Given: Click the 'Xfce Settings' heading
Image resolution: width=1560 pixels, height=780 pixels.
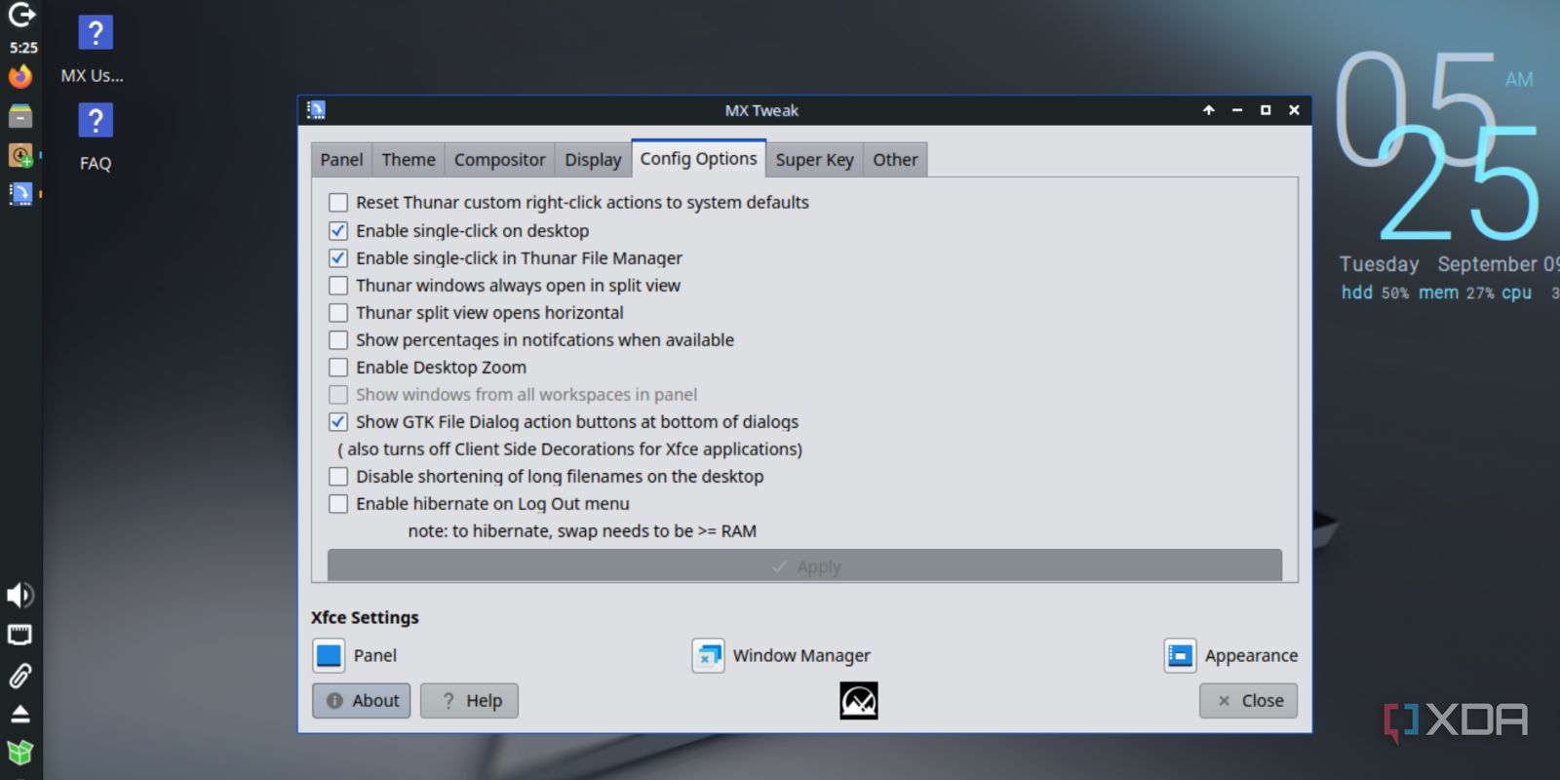Looking at the screenshot, I should 365,617.
